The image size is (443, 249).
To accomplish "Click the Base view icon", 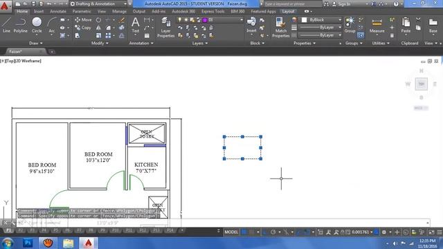I will 433,26.
